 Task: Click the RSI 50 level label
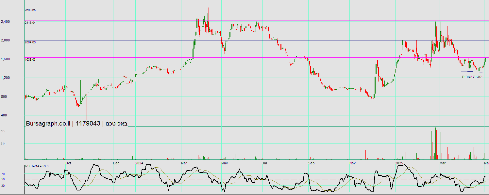(3, 179)
